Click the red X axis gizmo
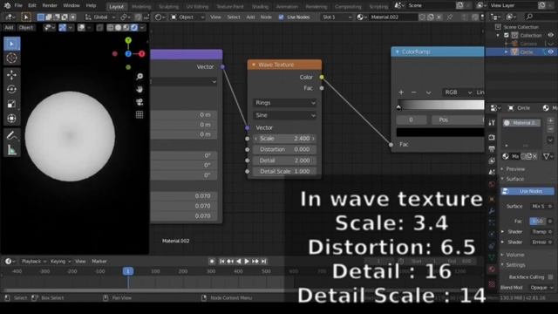Image resolution: width=558 pixels, height=314 pixels. (141, 54)
